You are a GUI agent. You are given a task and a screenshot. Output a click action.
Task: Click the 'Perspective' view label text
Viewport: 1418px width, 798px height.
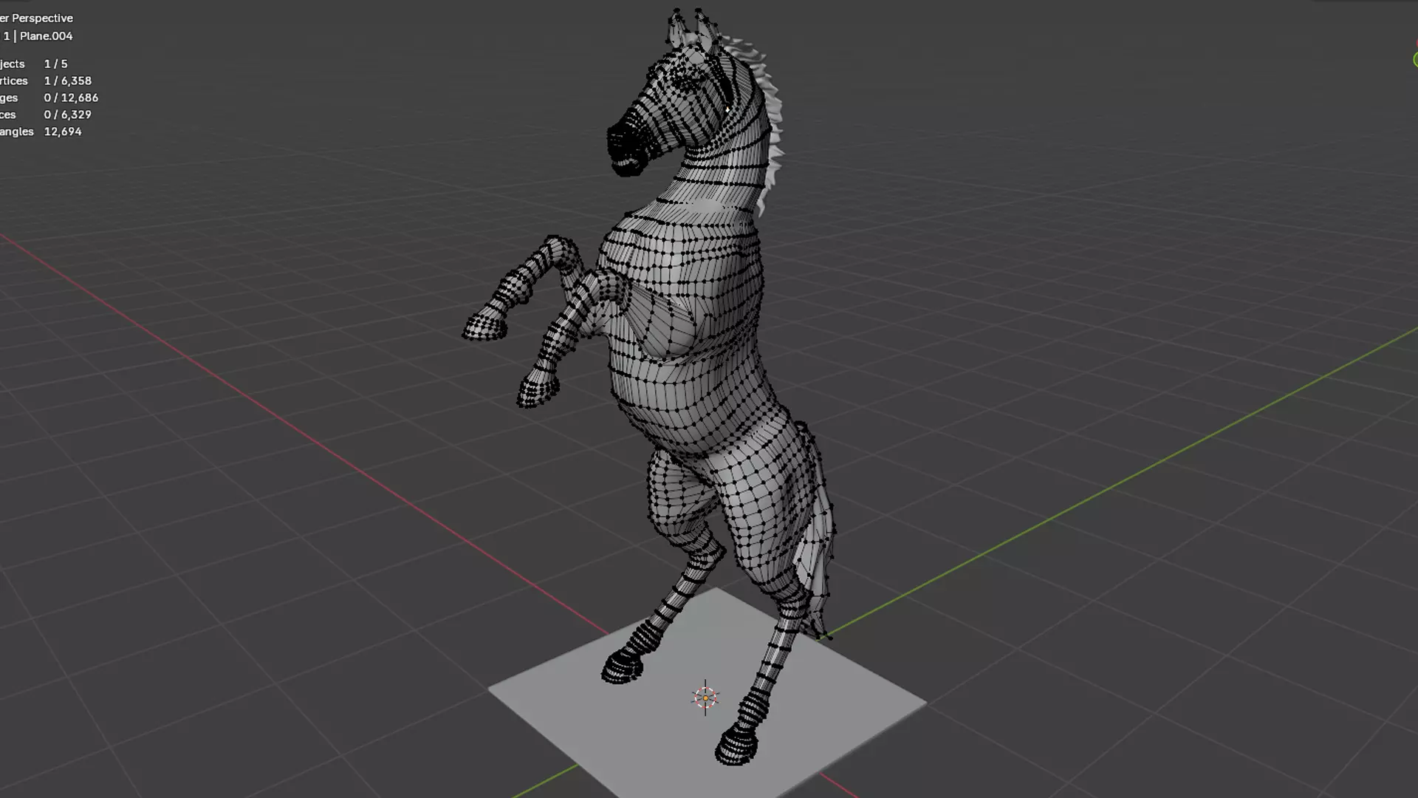(42, 18)
